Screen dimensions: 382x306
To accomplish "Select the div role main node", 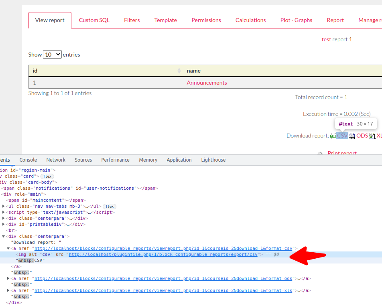I will pos(24,194).
